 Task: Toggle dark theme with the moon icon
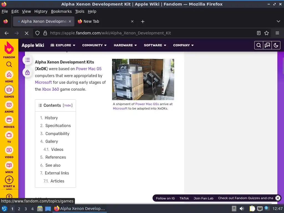pos(276,45)
